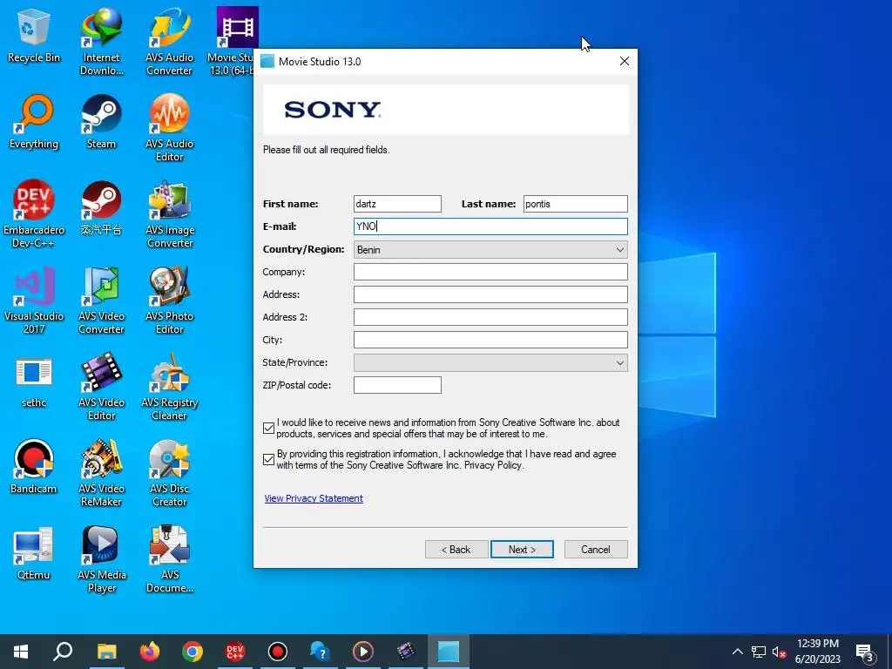This screenshot has height=669, width=892.
Task: Select the Steam desktop icon
Action: point(102,122)
